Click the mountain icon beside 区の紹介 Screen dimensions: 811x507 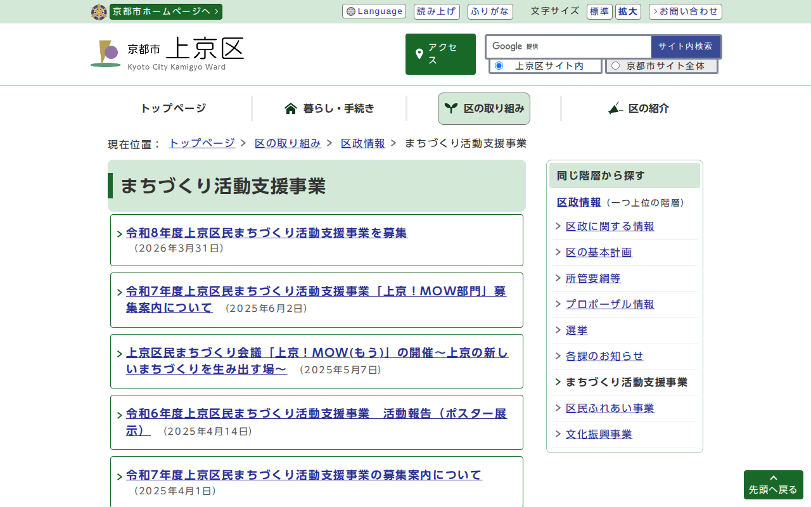click(x=615, y=108)
